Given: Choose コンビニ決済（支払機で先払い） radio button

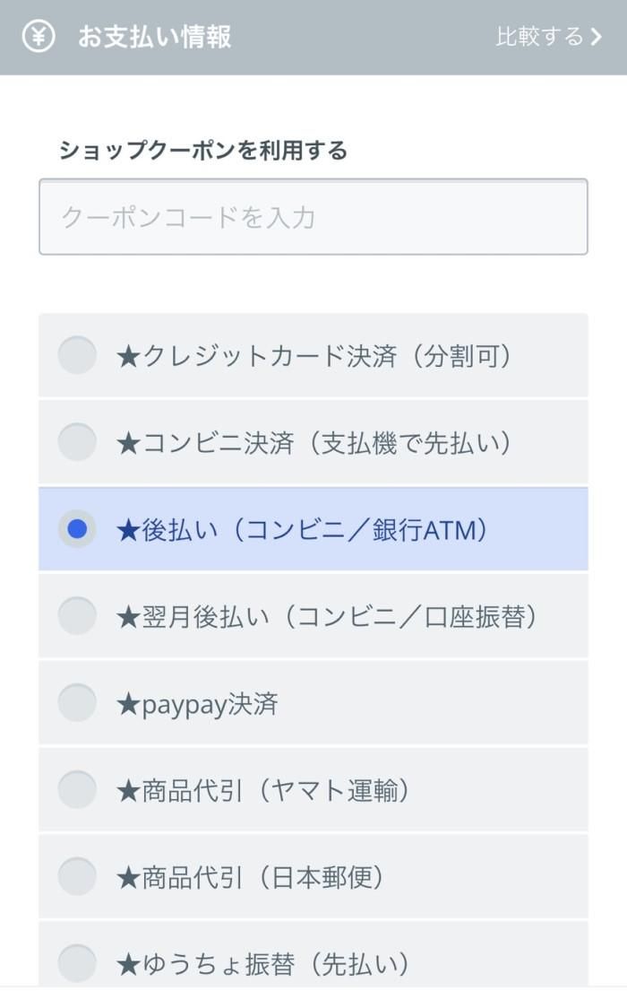Looking at the screenshot, I should coord(77,442).
